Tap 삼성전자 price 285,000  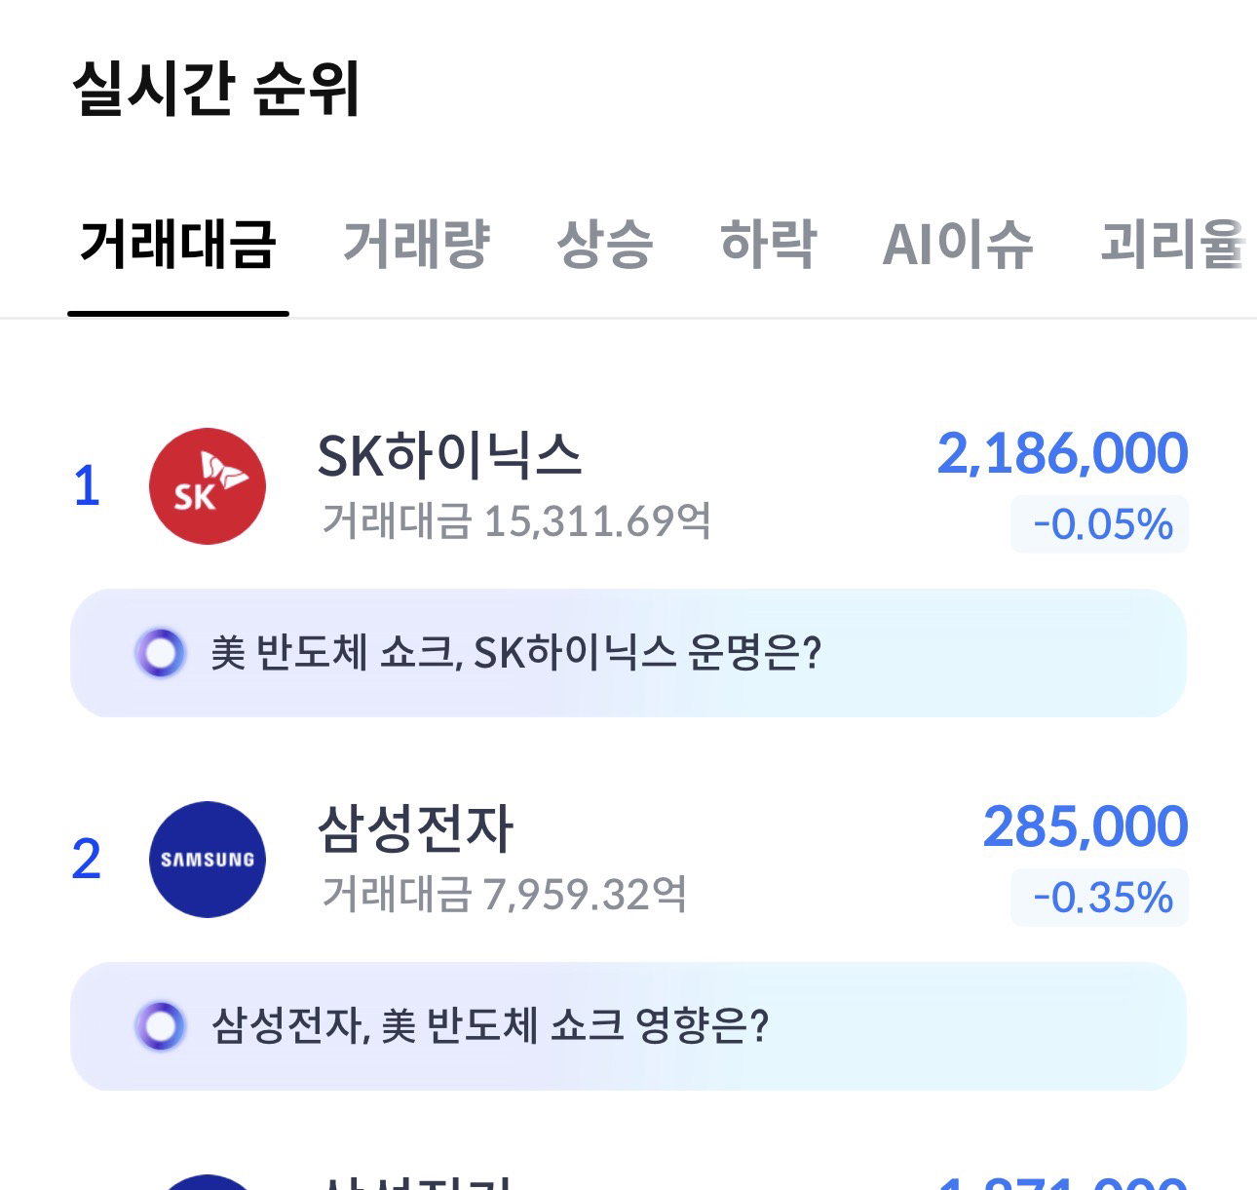tap(1086, 826)
